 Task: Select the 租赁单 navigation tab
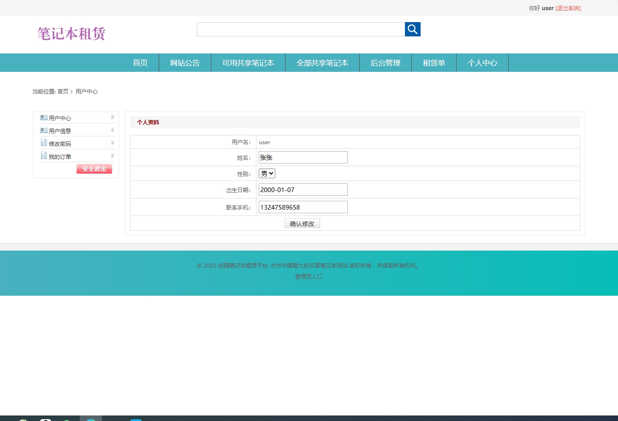[x=434, y=63]
